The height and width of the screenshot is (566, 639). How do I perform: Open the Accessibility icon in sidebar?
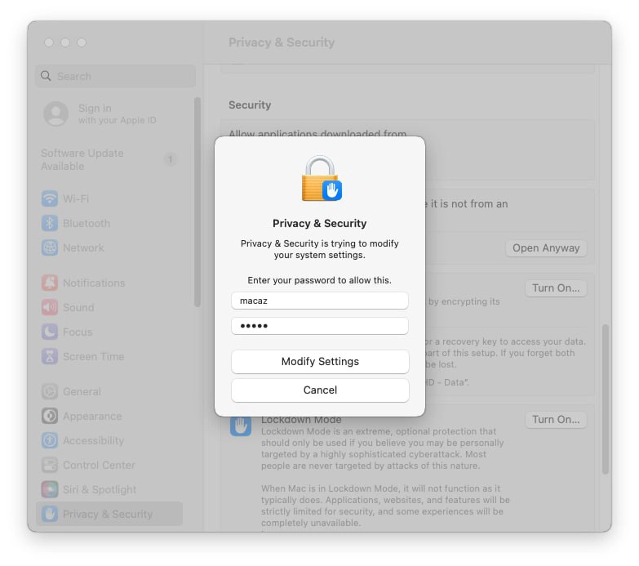[x=50, y=440]
